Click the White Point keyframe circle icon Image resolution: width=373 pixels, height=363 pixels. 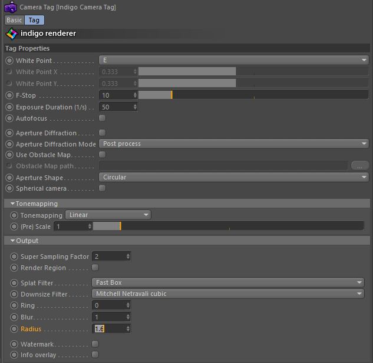(9, 61)
